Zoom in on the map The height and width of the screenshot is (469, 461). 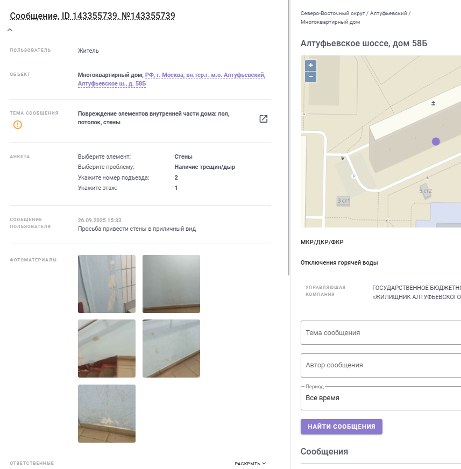coord(310,65)
